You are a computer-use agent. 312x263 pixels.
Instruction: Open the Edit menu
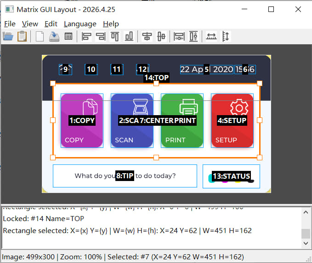click(x=51, y=24)
